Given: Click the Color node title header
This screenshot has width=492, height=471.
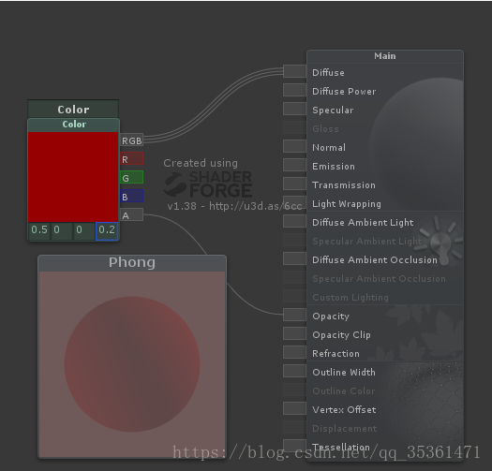Looking at the screenshot, I should click(x=73, y=110).
